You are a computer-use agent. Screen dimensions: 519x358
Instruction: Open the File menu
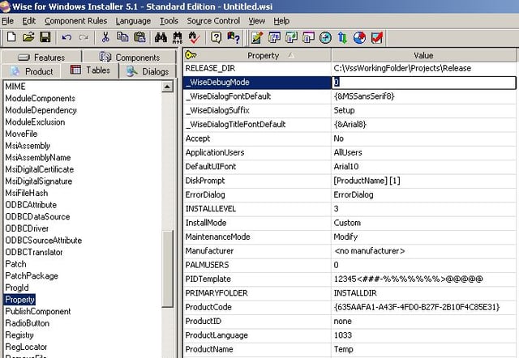coord(7,21)
